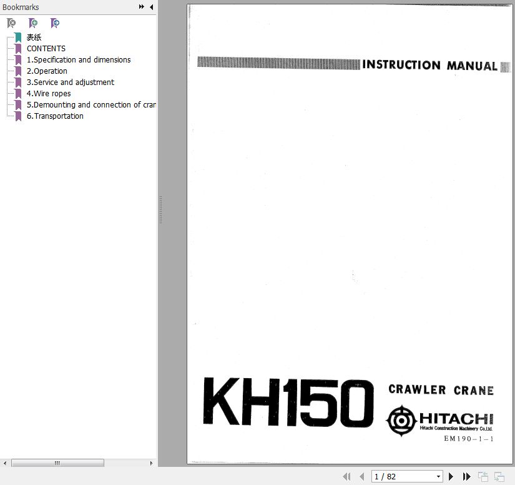Open the 4.Wire ropes bookmark
The width and height of the screenshot is (515, 485).
[49, 93]
